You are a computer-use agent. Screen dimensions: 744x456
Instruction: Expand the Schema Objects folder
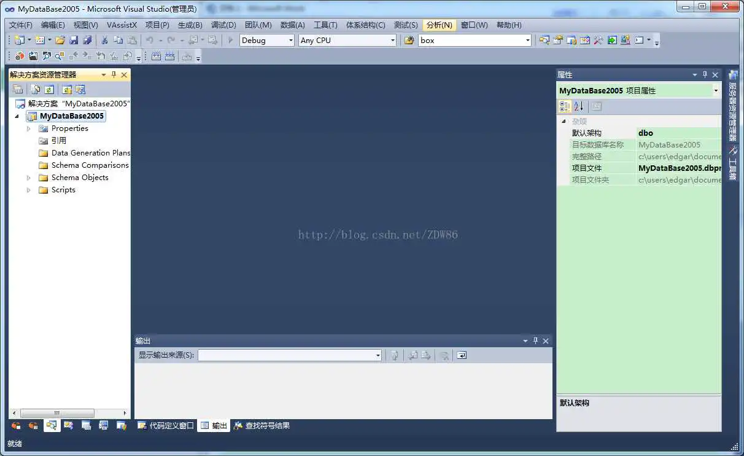[28, 178]
